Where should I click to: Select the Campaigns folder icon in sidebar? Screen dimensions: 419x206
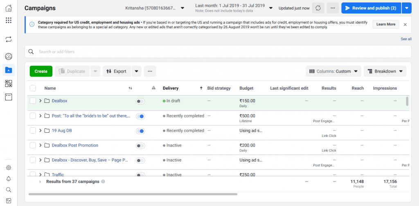9,70
